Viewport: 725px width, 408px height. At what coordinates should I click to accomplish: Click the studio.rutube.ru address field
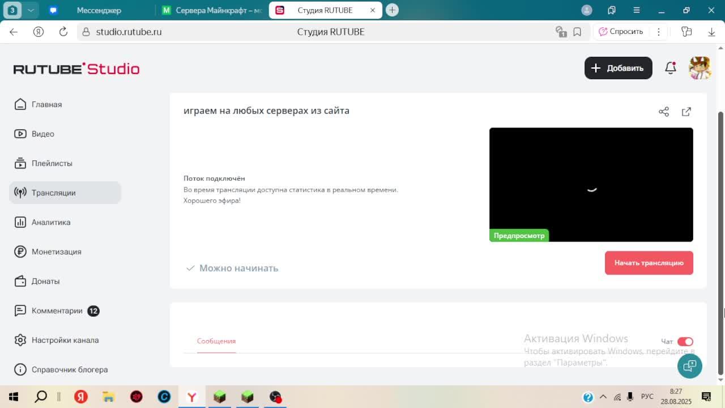point(129,32)
